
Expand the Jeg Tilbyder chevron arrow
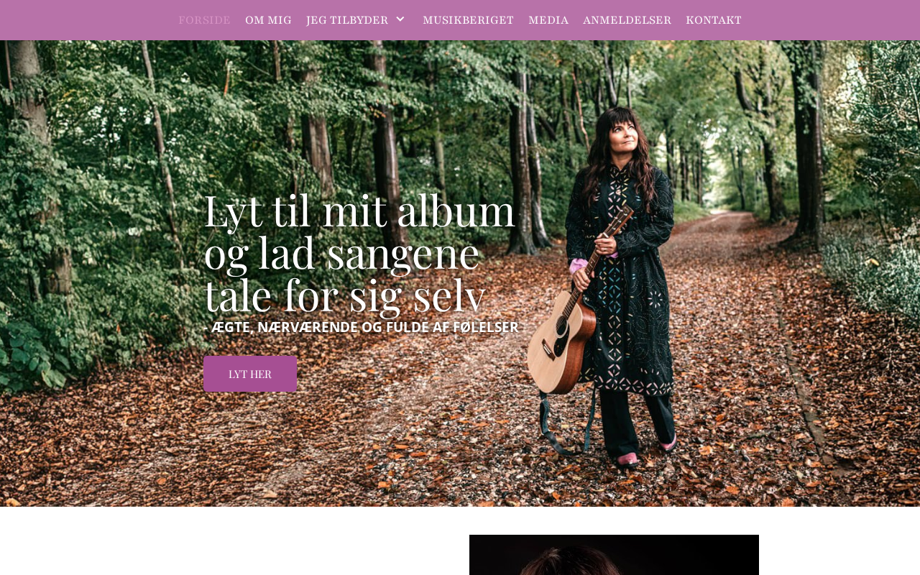(400, 19)
